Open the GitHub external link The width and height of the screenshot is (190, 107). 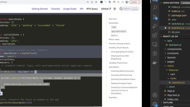(x=106, y=9)
